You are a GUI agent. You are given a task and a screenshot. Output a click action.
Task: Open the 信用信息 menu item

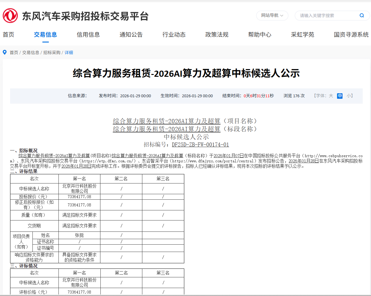click(88, 35)
